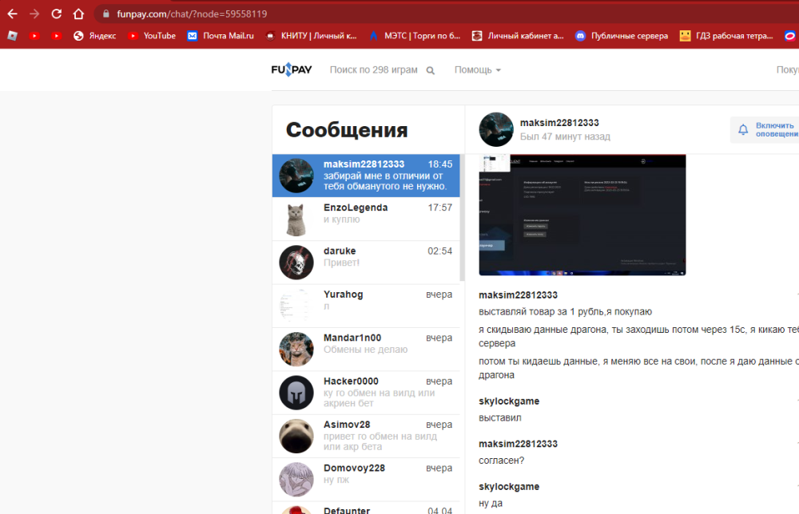Open the МЭТС Торги bookmark
Image resolution: width=799 pixels, height=514 pixels.
[x=415, y=36]
